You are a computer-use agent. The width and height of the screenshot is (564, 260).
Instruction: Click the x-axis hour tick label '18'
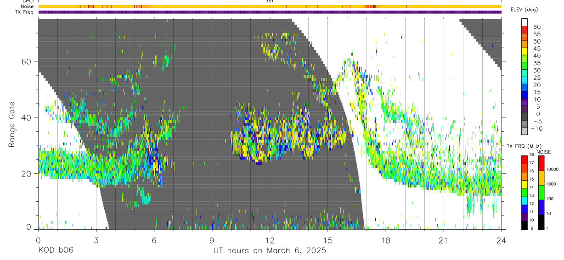click(385, 240)
